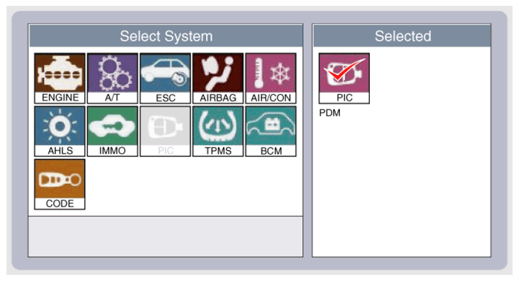Screen dimensions: 519x281
Task: Choose the A/T transmission gears icon
Action: [x=112, y=78]
